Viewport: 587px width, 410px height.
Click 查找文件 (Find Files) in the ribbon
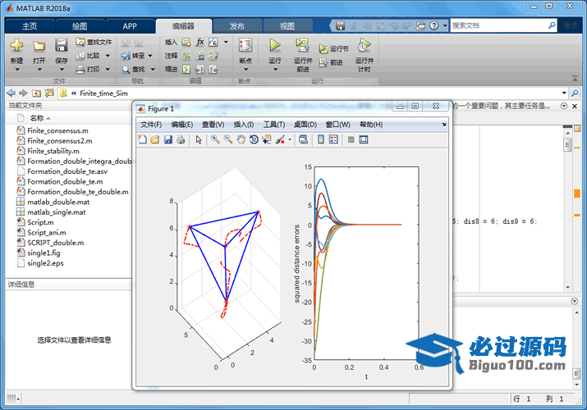click(x=94, y=42)
